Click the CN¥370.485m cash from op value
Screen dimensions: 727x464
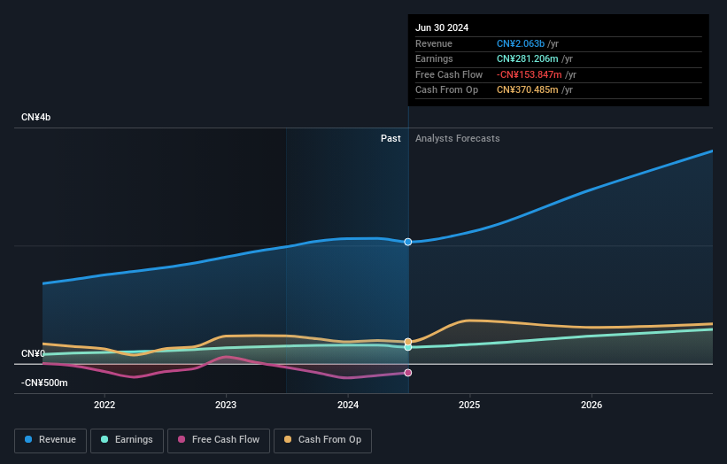528,90
